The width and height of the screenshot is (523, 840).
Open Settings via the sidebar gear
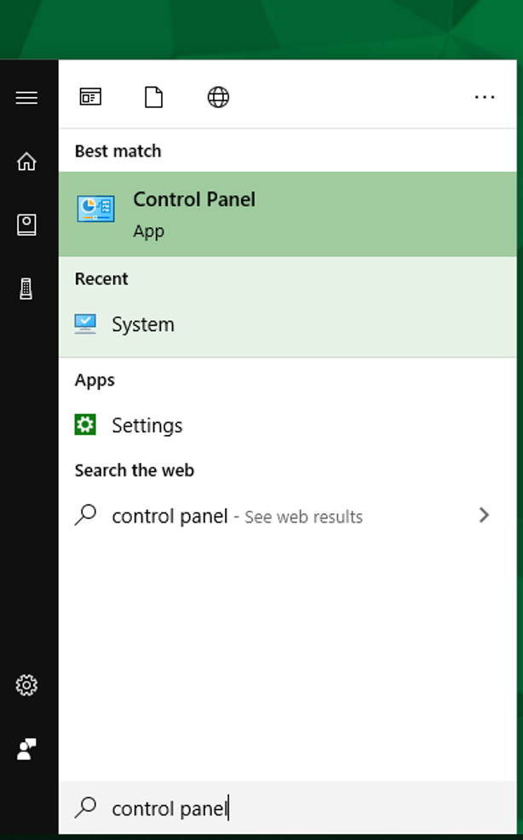point(26,685)
